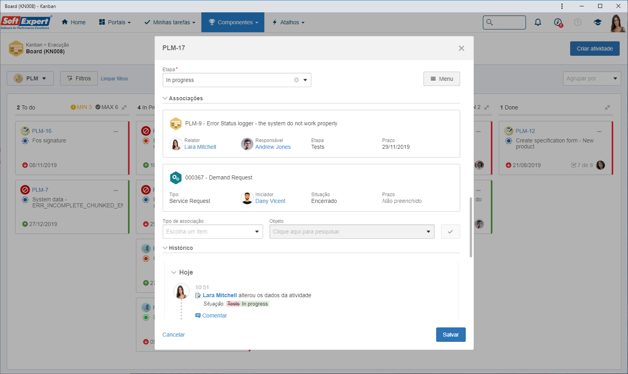Open the PLM-12 card title
The width and height of the screenshot is (628, 374).
pyautogui.click(x=525, y=131)
